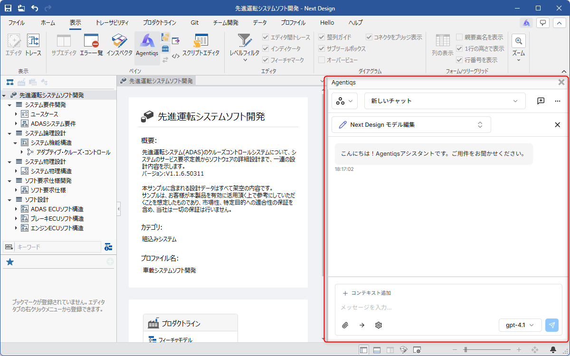
Task: Attach a file with the paperclip icon
Action: pos(345,325)
